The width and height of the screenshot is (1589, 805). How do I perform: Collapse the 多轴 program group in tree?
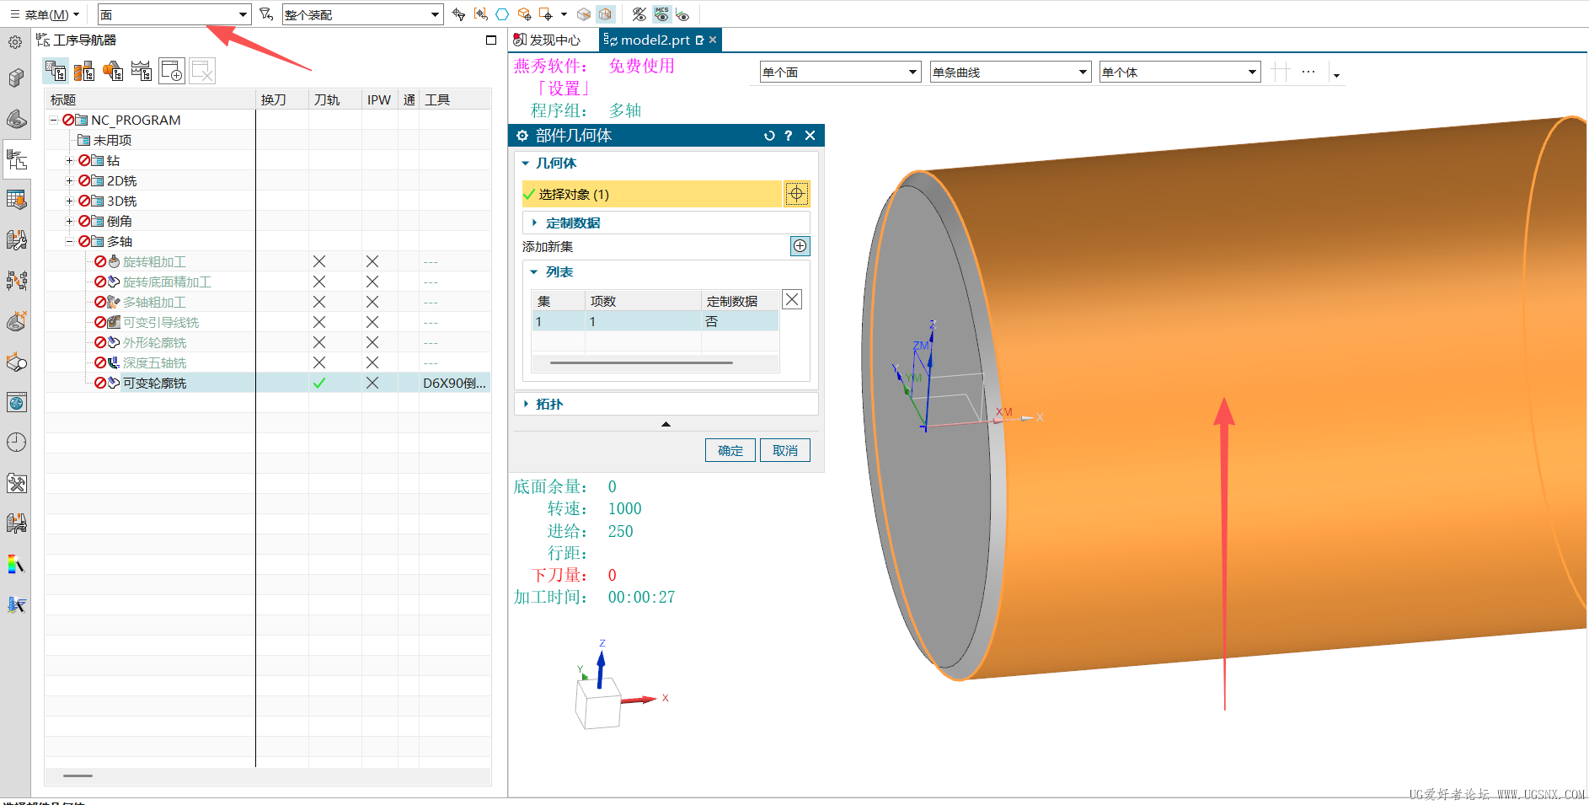coord(70,241)
